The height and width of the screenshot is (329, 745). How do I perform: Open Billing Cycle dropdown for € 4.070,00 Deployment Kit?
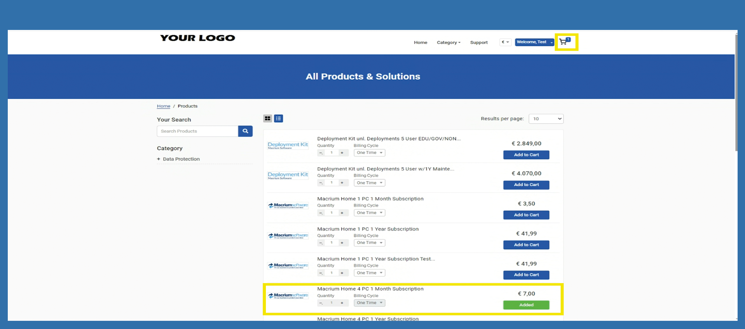pyautogui.click(x=369, y=183)
